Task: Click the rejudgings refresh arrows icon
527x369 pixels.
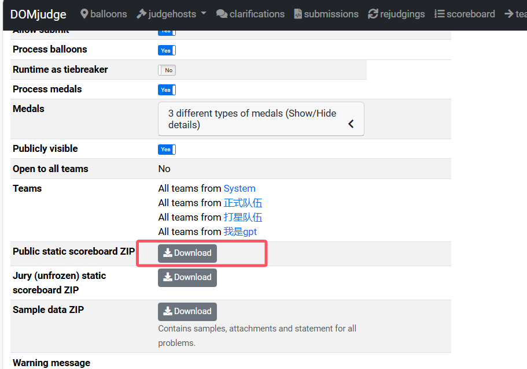Action: [x=373, y=14]
